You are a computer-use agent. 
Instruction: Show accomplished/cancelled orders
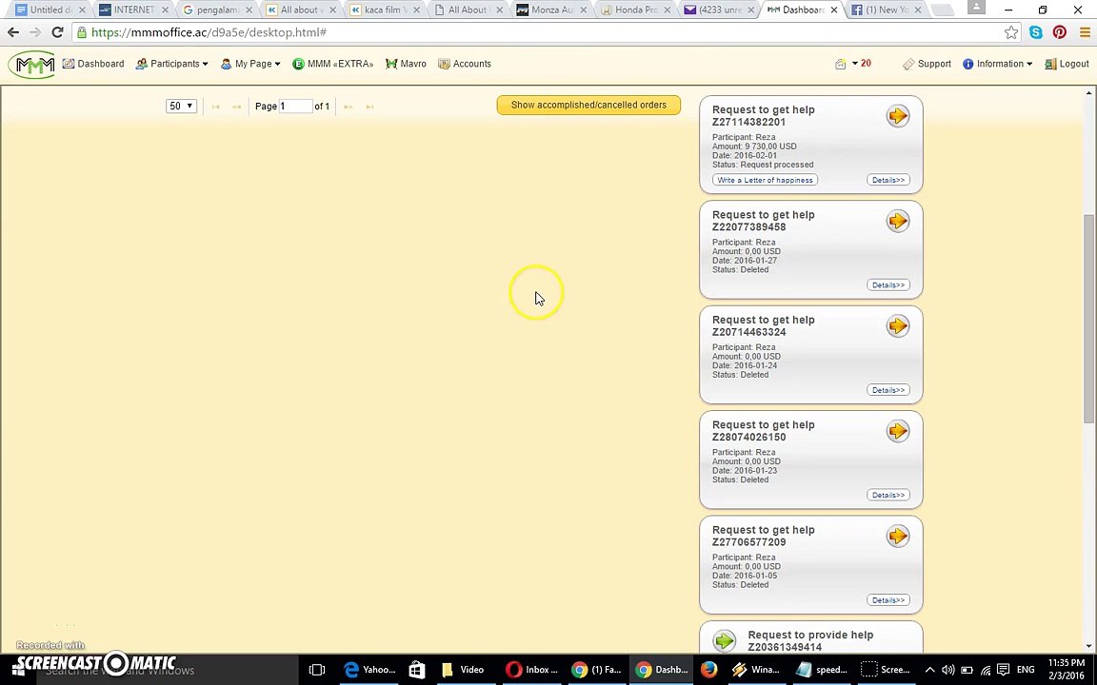pos(588,105)
